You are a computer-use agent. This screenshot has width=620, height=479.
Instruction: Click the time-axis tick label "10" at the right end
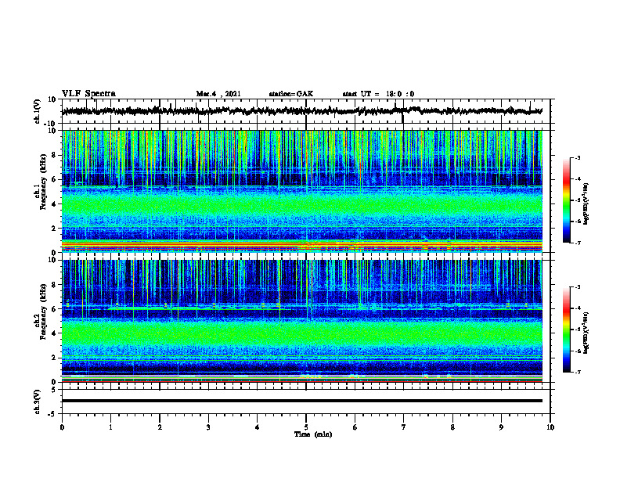[550, 427]
